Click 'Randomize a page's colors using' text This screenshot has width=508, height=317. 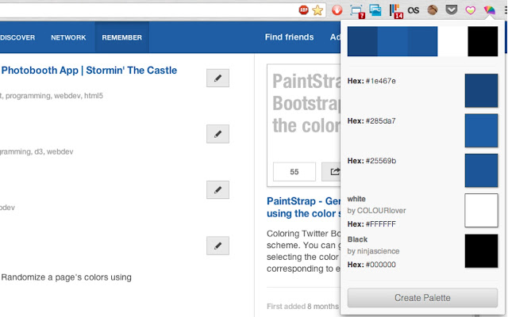[x=67, y=277]
